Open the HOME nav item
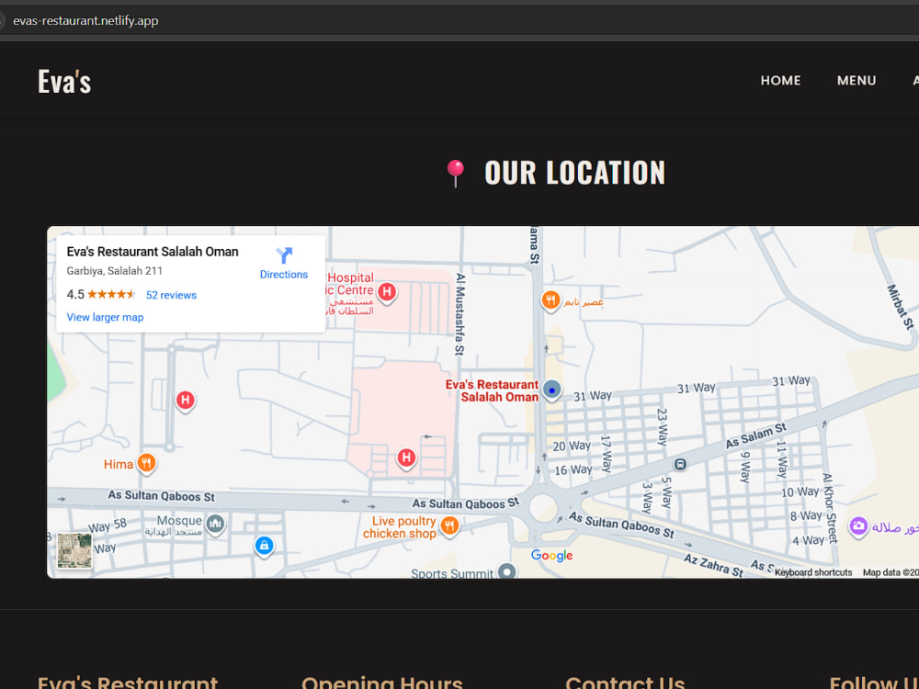Image resolution: width=919 pixels, height=689 pixels. [780, 81]
